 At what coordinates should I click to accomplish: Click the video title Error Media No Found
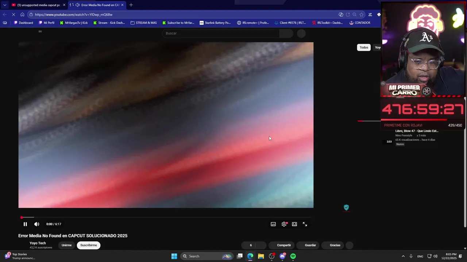[73, 236]
